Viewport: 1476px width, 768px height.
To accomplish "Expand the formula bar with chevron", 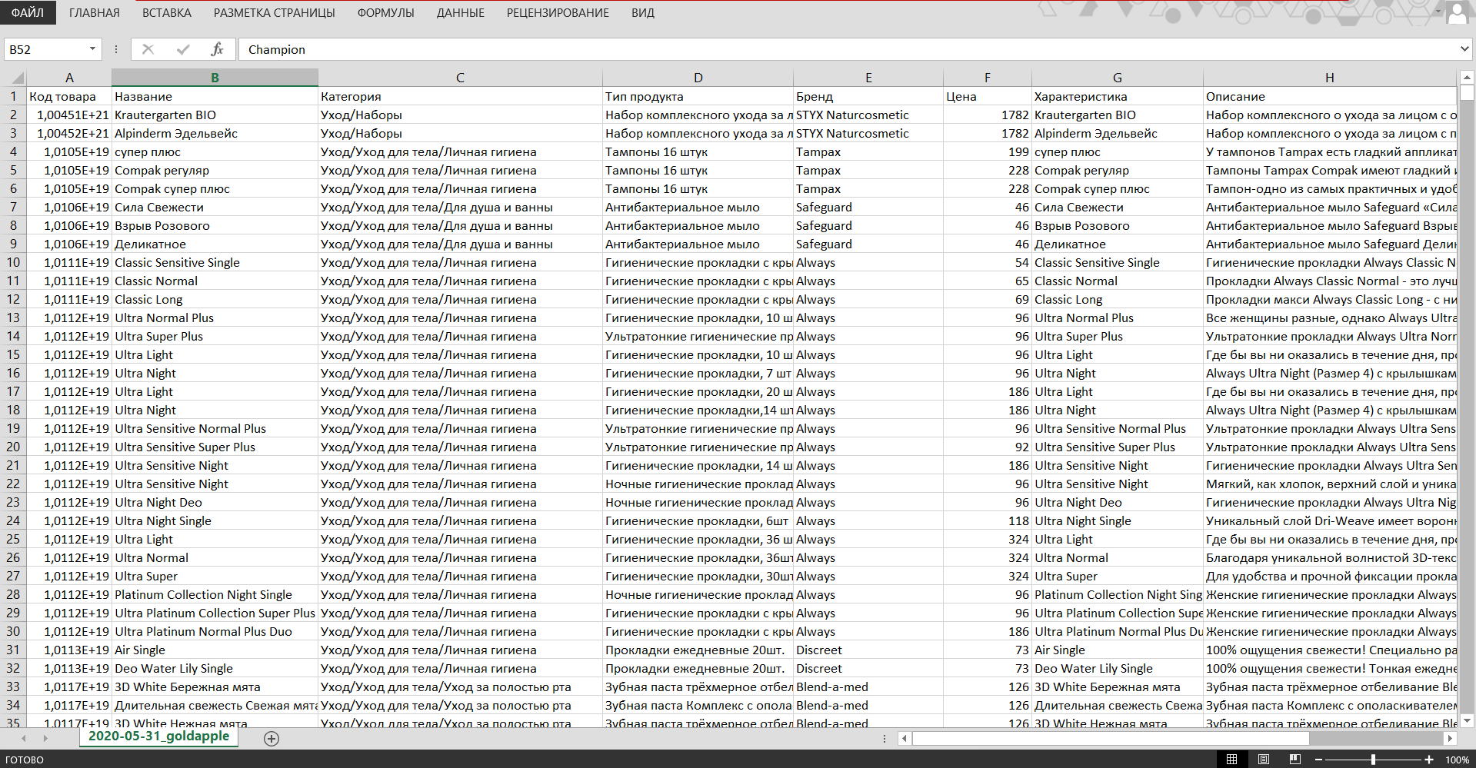I will (1464, 49).
